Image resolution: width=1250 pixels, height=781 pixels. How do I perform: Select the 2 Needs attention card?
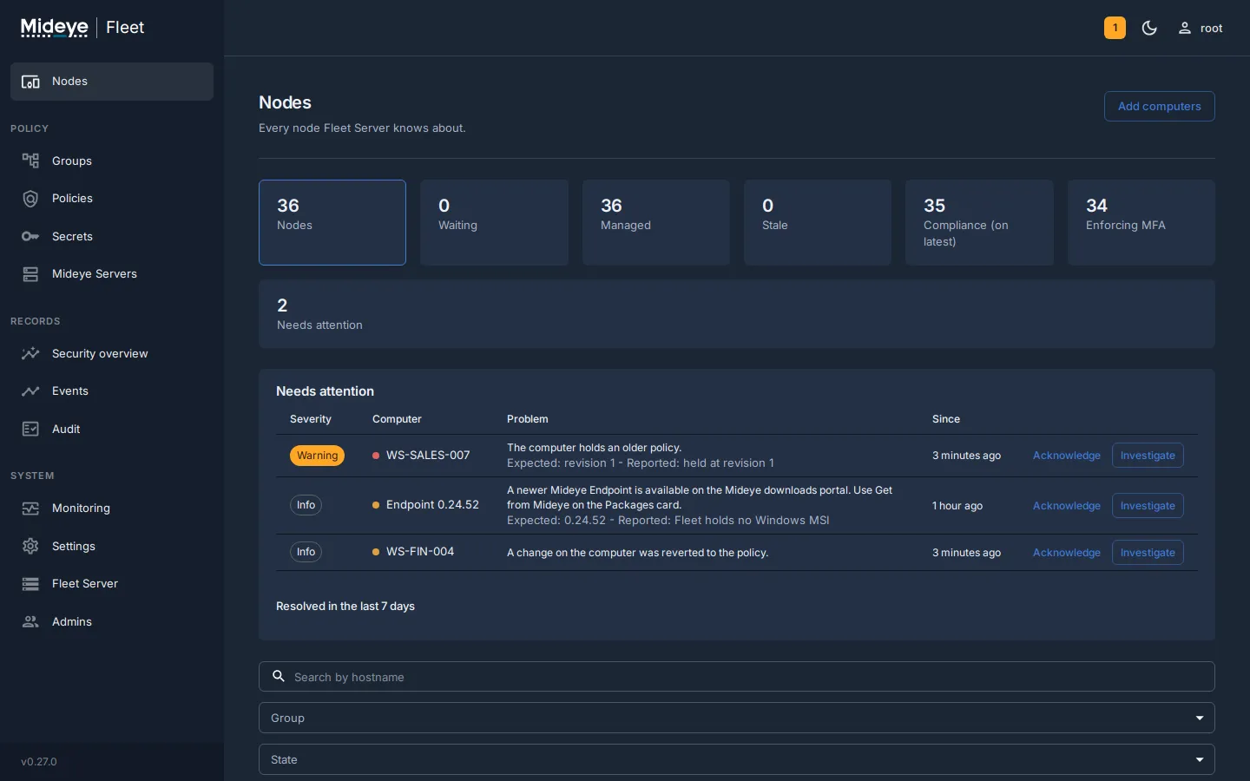click(736, 314)
